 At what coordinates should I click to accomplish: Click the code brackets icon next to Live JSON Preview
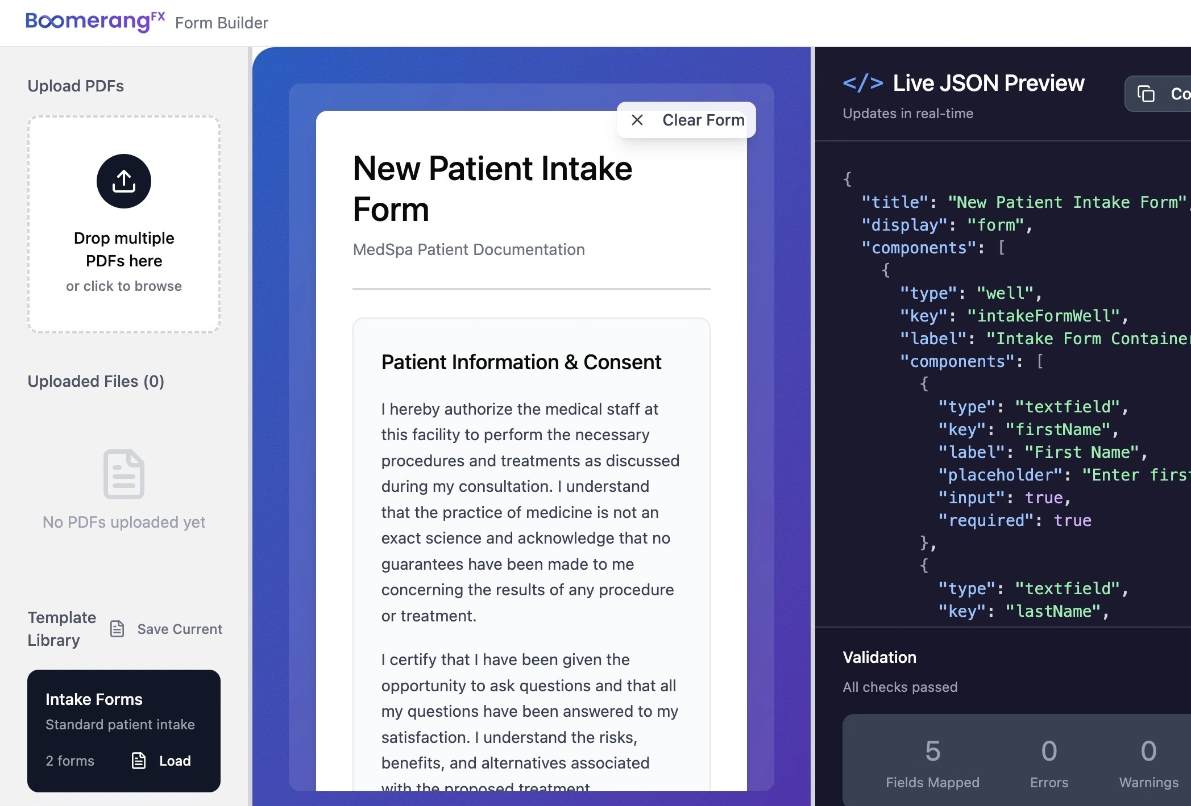[x=862, y=83]
